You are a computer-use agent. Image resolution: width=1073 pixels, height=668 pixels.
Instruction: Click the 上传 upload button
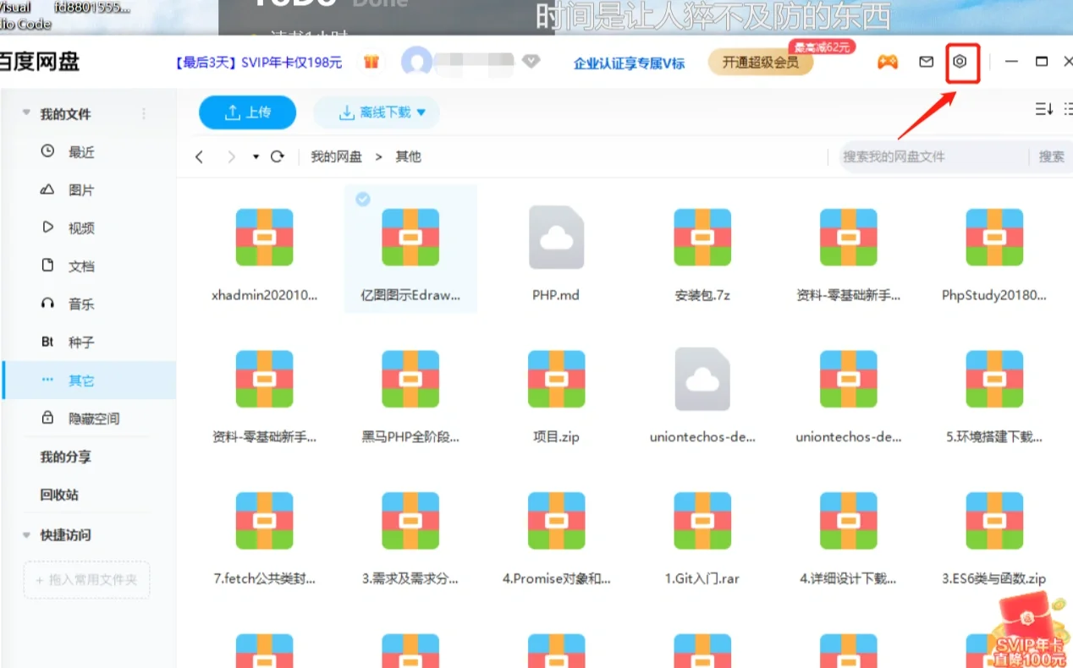point(247,112)
